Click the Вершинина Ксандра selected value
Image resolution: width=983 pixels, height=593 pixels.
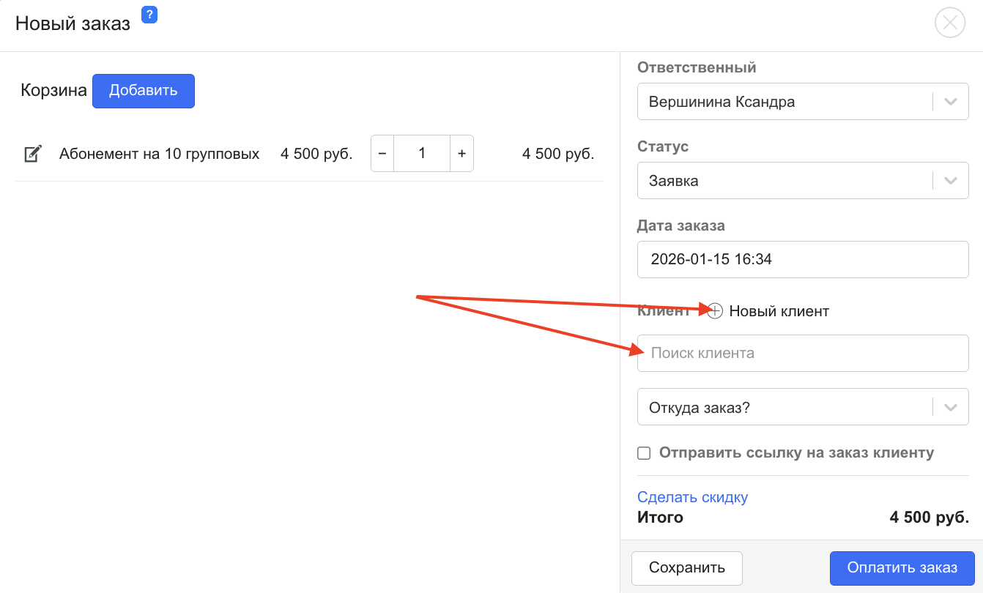point(722,102)
